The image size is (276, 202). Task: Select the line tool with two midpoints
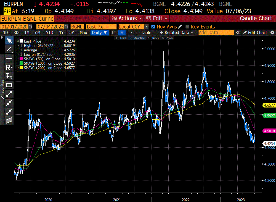(9, 103)
